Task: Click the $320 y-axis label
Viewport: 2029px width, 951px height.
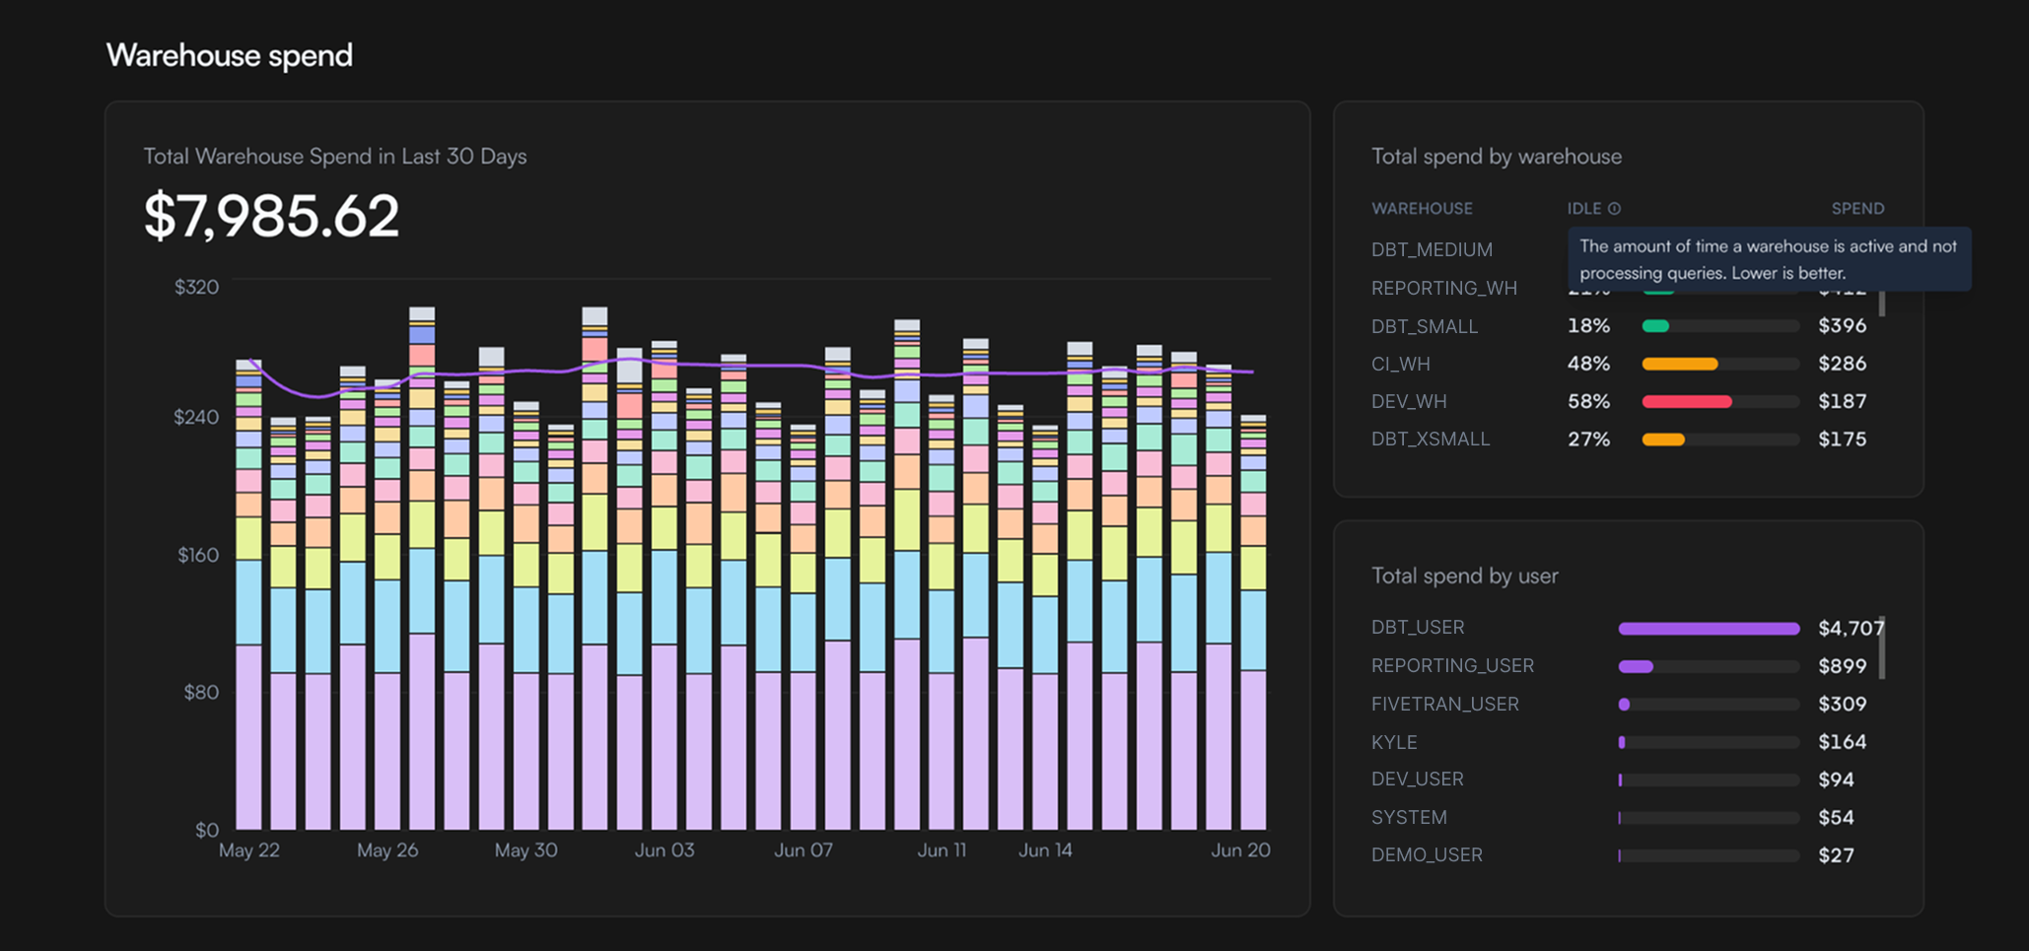Action: point(196,287)
